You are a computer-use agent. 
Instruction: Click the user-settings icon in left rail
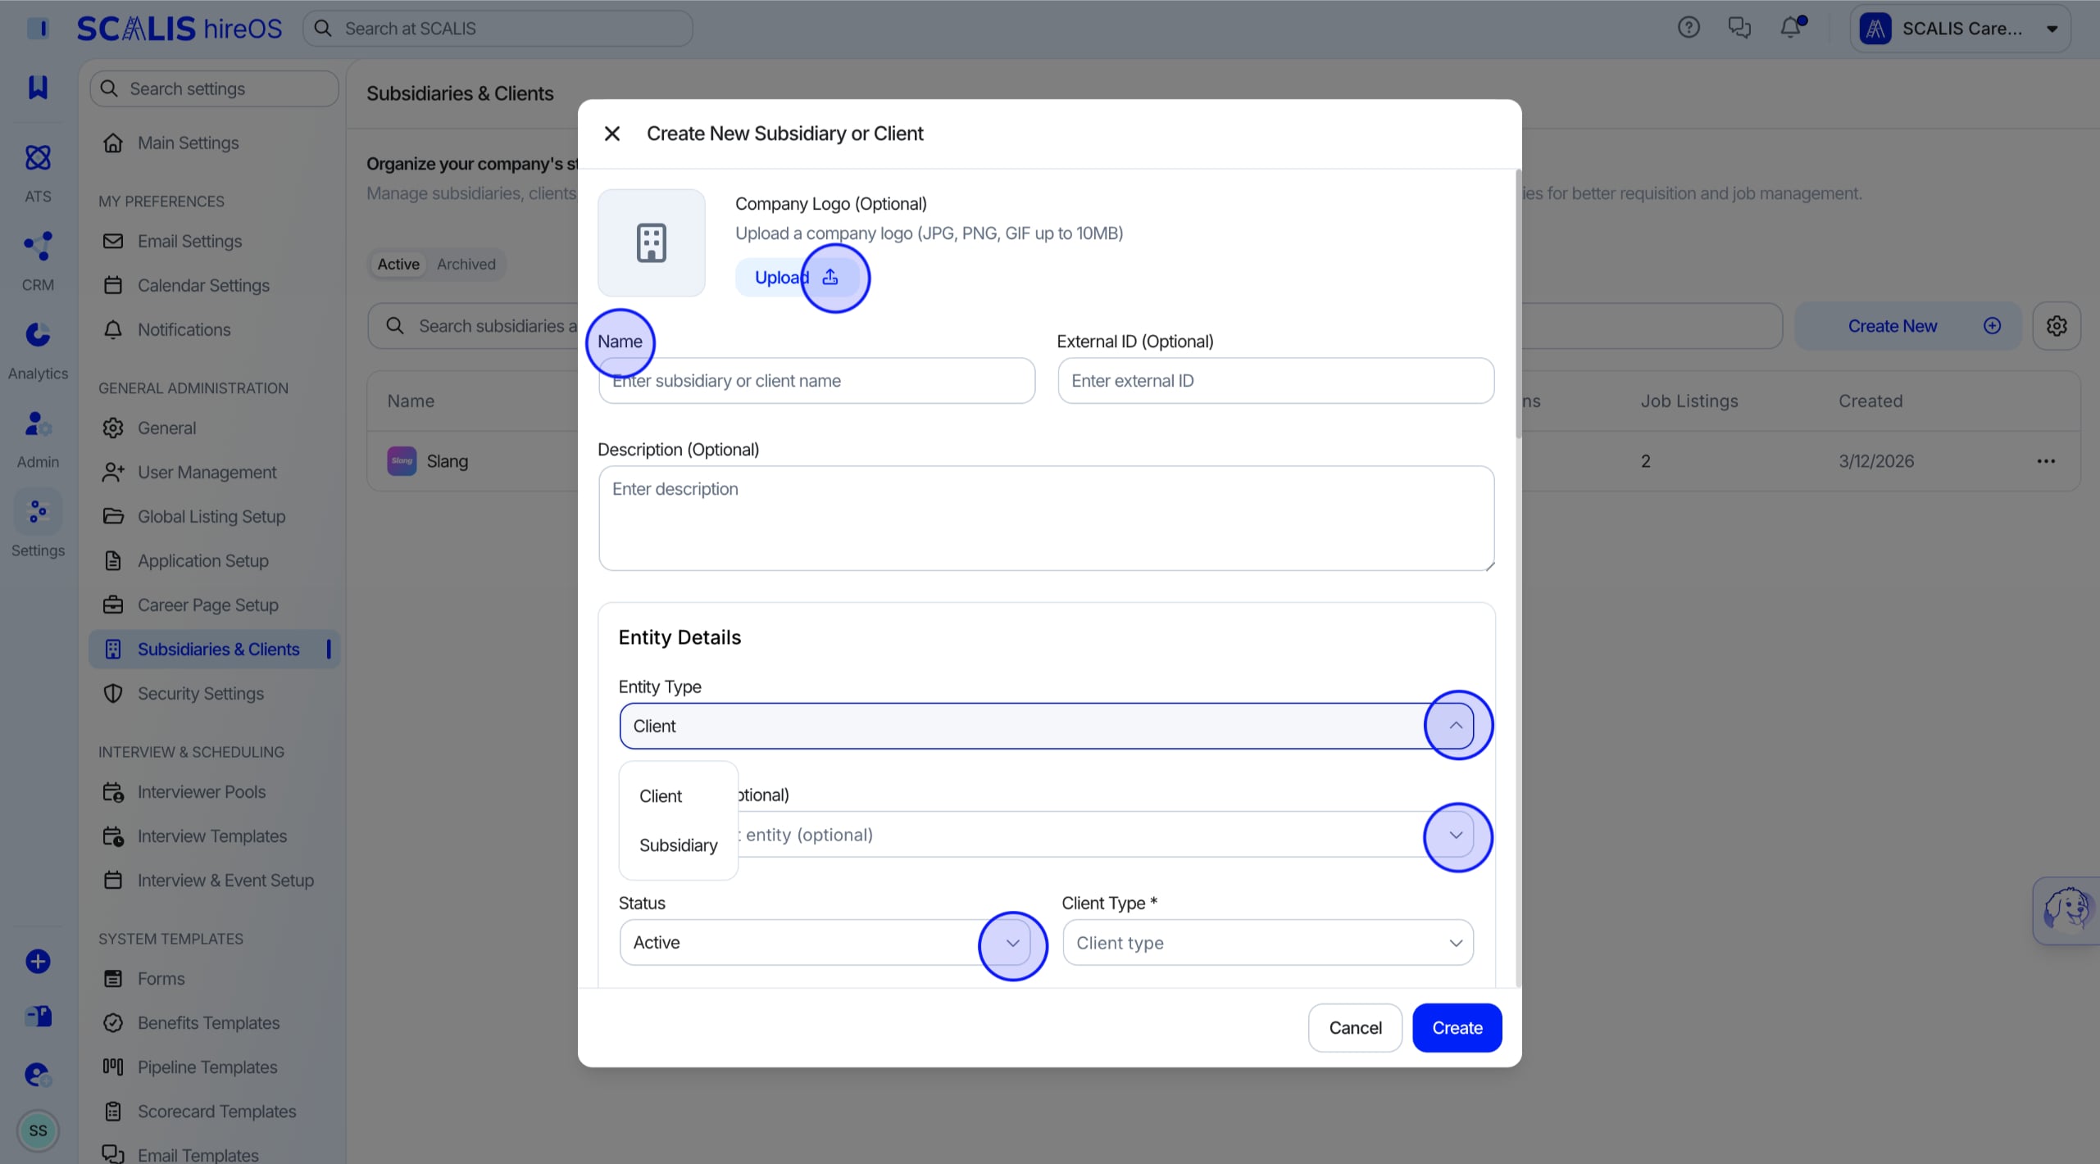click(x=38, y=1074)
